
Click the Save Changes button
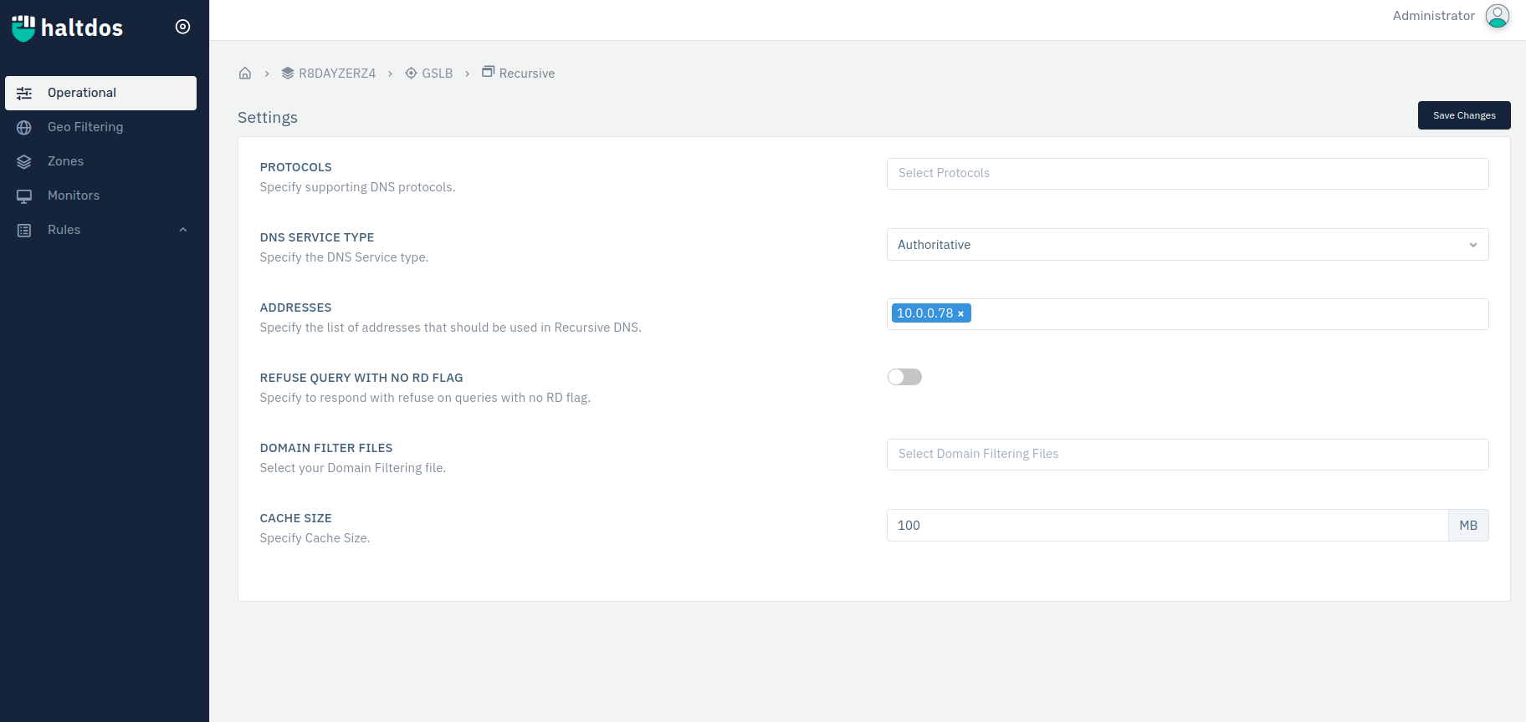pyautogui.click(x=1464, y=115)
